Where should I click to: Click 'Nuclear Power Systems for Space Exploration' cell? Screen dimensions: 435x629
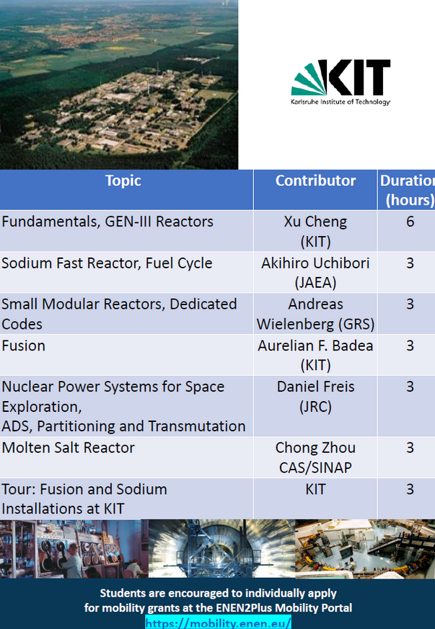click(126, 406)
